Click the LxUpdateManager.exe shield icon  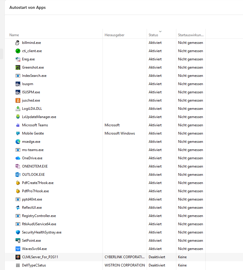(18, 117)
